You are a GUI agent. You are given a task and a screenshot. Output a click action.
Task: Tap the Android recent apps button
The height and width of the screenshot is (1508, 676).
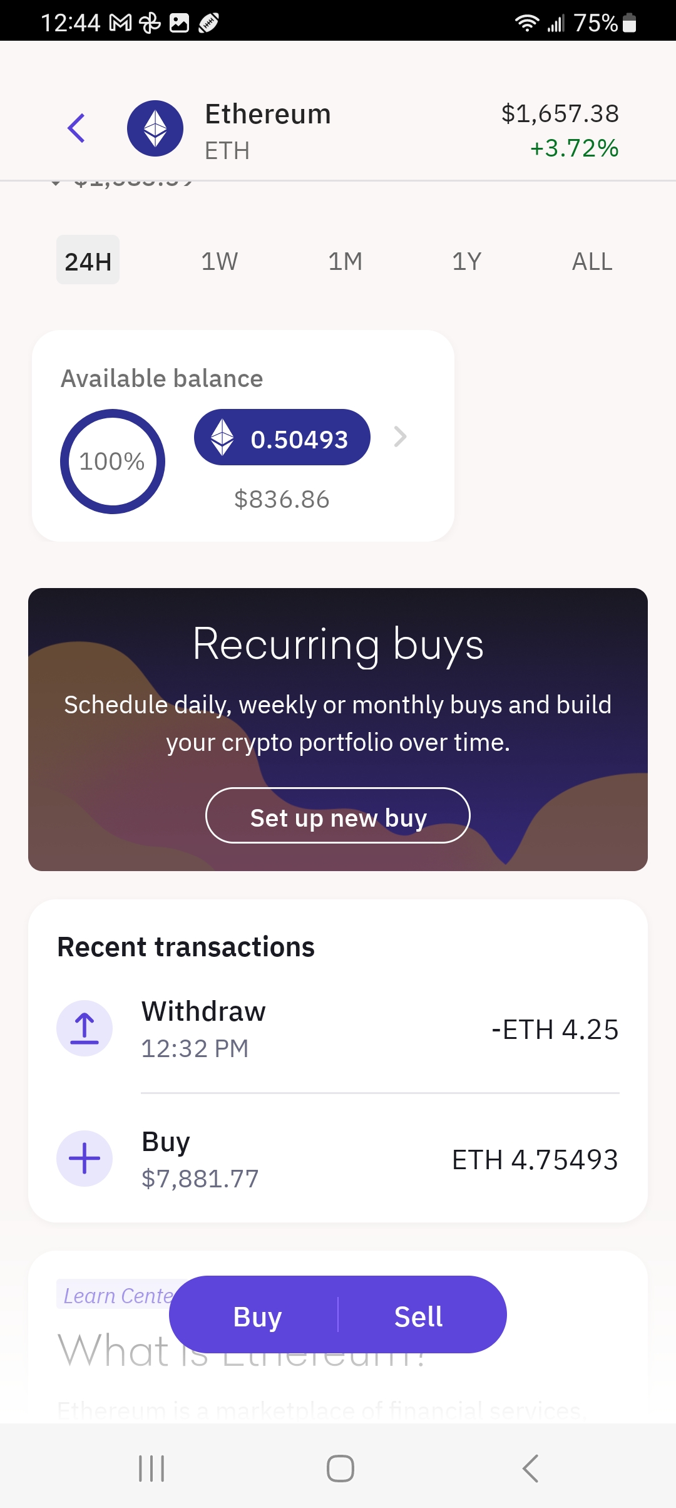pos(151,1468)
